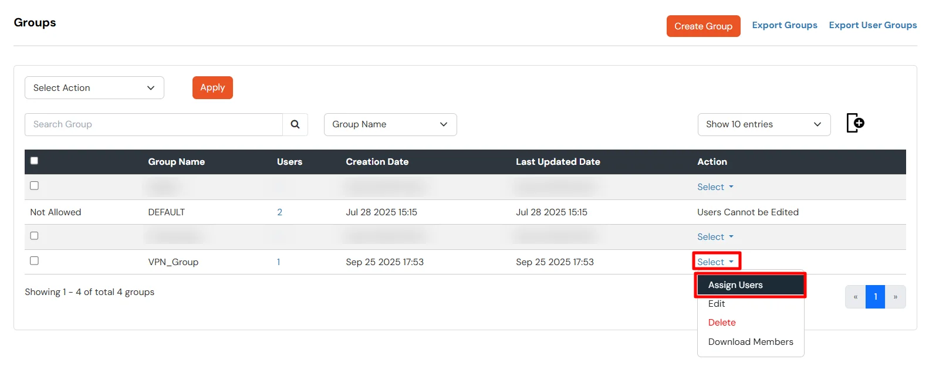
Task: Click the add-file icon beside entries dropdown
Action: pos(855,123)
